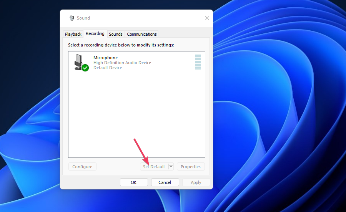Click the green default checkmark badge
This screenshot has height=212, width=346.
coord(85,68)
